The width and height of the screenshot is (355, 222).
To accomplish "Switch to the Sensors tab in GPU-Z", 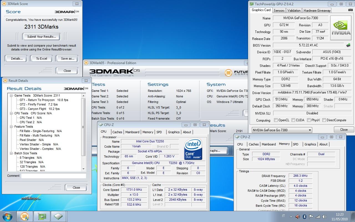I will 279,10.
